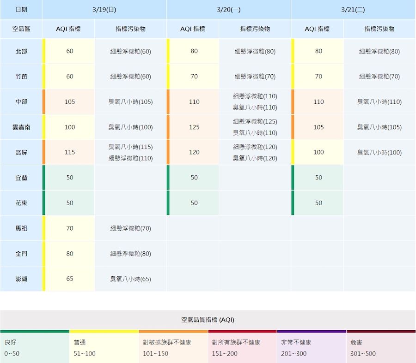This screenshot has width=416, height=363.
Task: Select 雲嘉南 AQI value 100 for 3/19
Action: (x=69, y=127)
